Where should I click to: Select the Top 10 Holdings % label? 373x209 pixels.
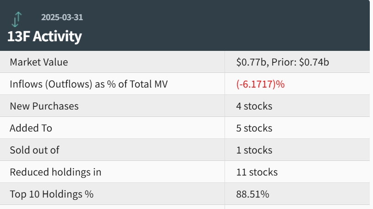(51, 194)
